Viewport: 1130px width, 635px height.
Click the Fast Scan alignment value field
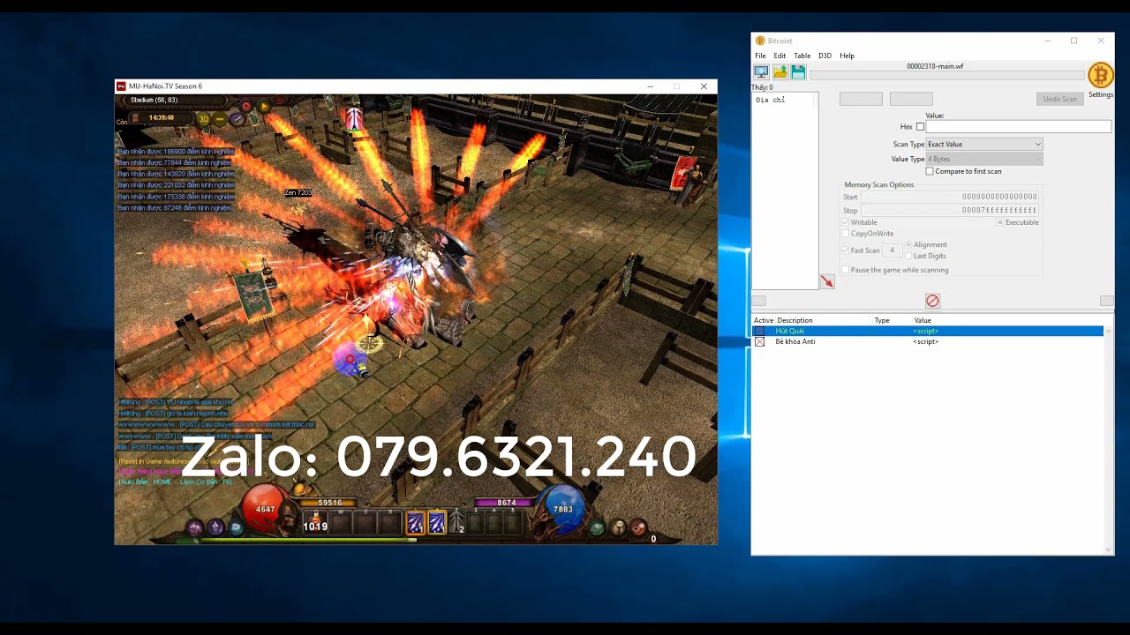coord(892,250)
